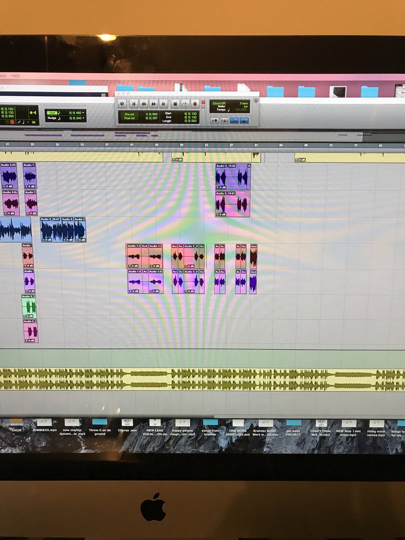Start playback with the green Play button
The height and width of the screenshot is (540, 405).
click(185, 103)
